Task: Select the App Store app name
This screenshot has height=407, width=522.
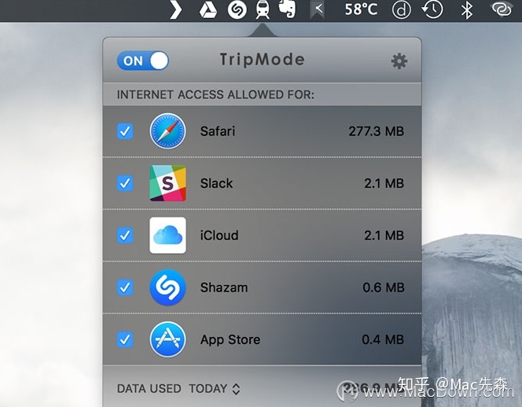Action: pyautogui.click(x=230, y=339)
